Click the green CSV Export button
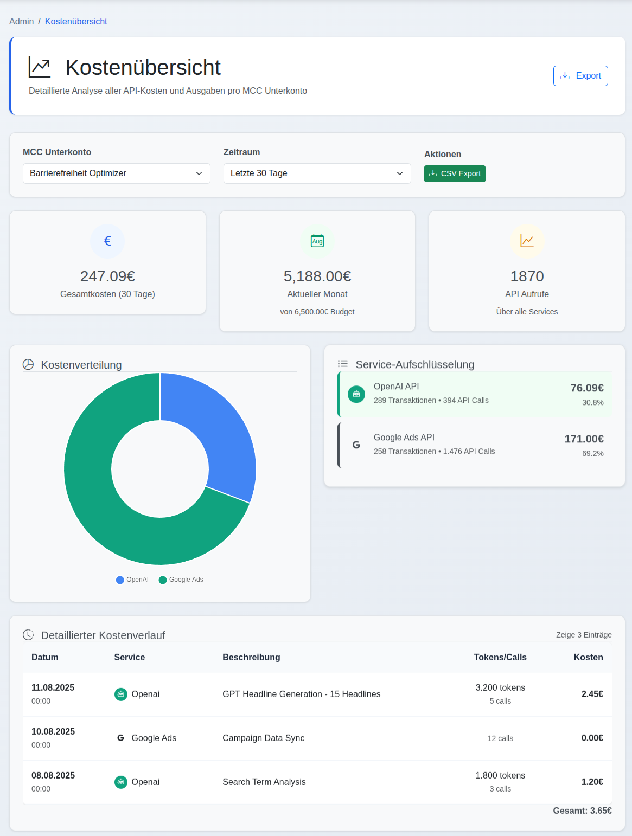This screenshot has width=632, height=836. 455,173
